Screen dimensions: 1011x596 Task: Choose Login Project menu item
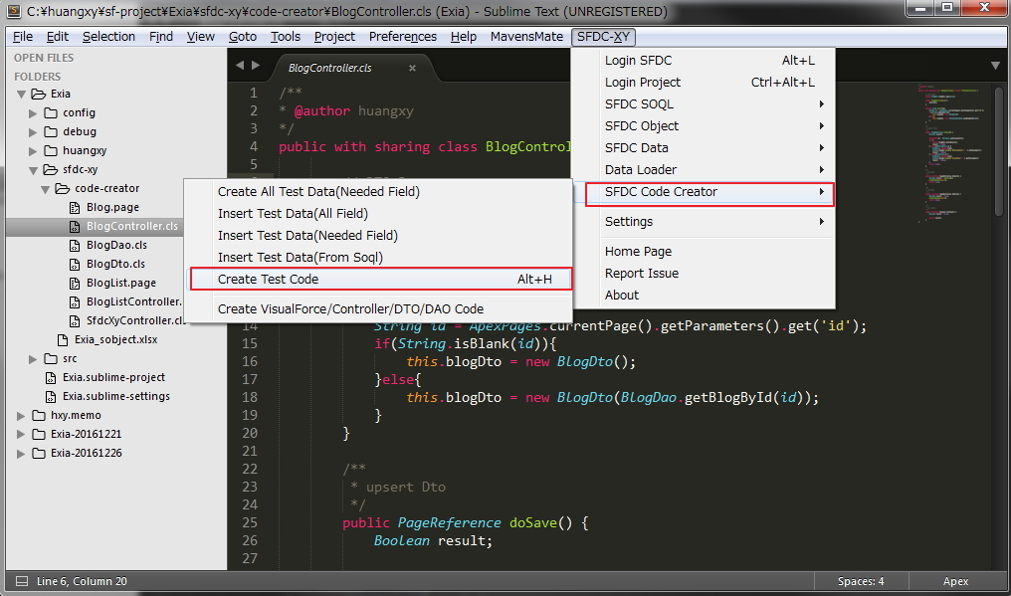pyautogui.click(x=704, y=83)
